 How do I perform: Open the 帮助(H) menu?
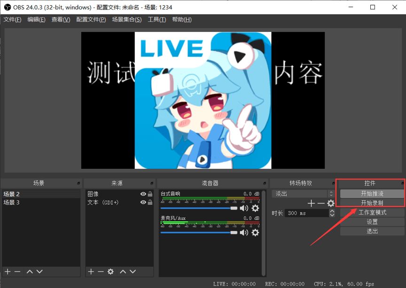[x=182, y=20]
